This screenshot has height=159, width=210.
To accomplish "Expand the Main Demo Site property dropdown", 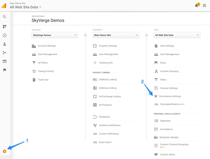I will tap(116, 35).
